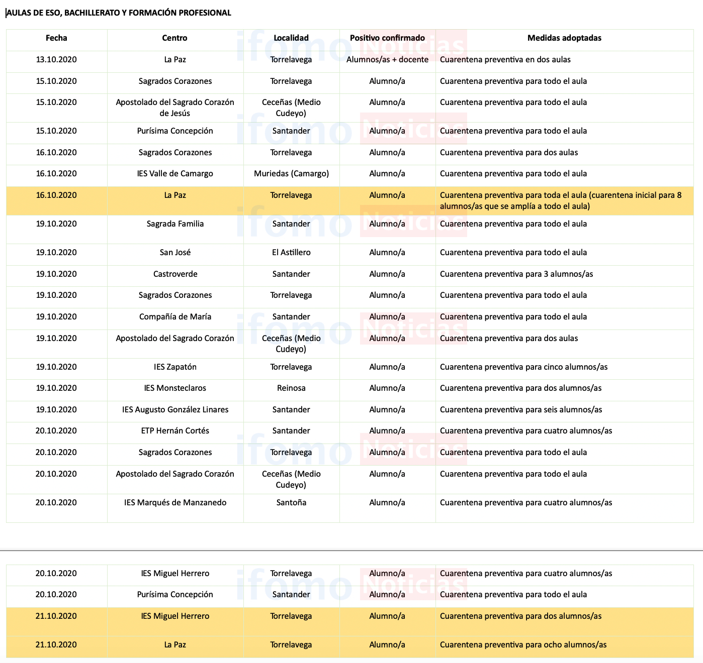Screen dimensions: 703x663
Task: Select the 'Positivo confirmado' header cell
Action: click(x=387, y=38)
